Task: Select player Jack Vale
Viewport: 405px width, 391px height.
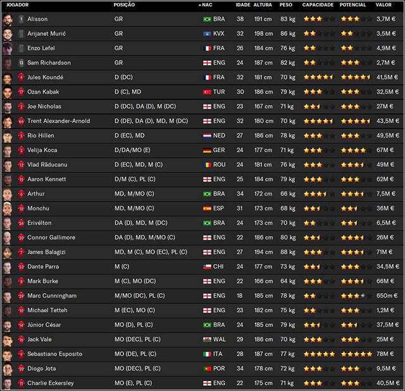Action: (39, 339)
